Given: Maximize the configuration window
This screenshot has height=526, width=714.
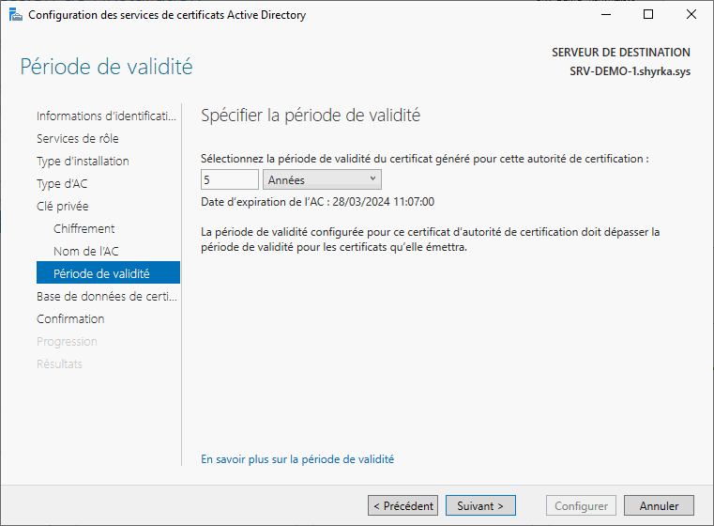Looking at the screenshot, I should coord(648,15).
